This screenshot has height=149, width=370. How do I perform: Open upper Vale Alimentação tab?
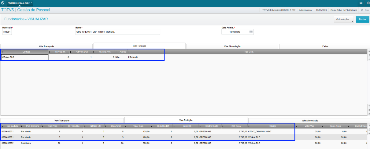pyautogui.click(x=232, y=46)
